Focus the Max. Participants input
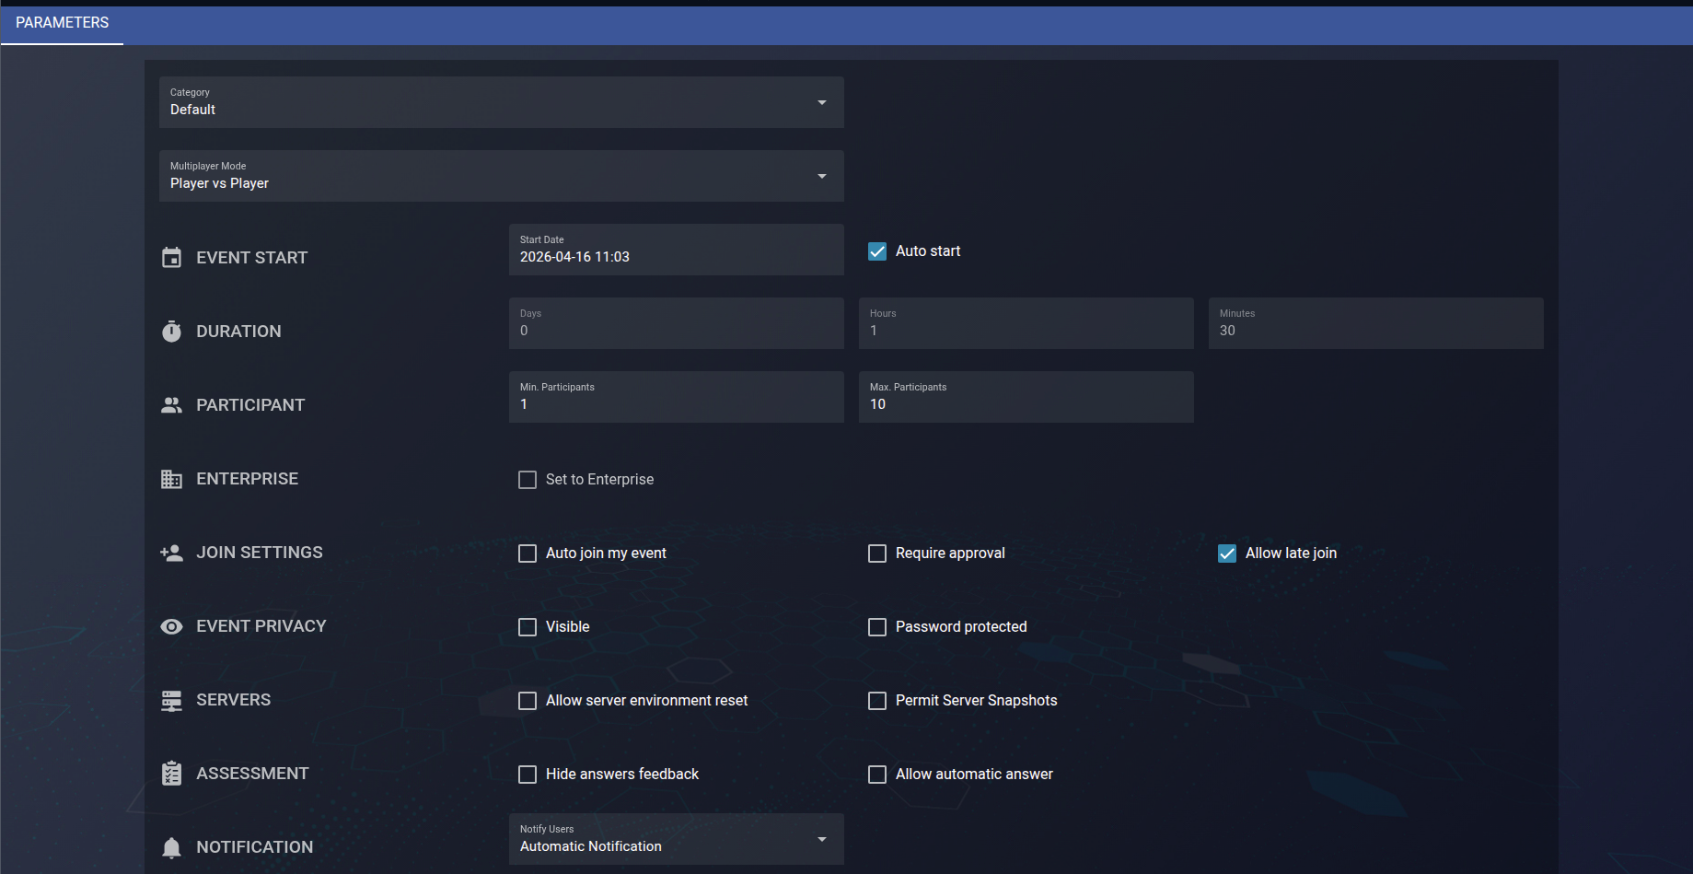 coord(1026,397)
